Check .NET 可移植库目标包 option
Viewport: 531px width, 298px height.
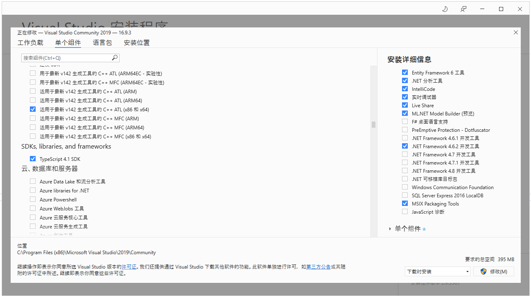coord(405,179)
